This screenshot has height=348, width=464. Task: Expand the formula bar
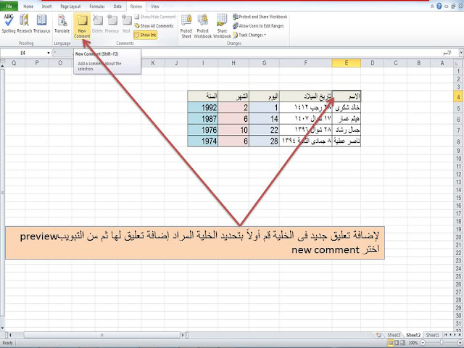tap(461, 53)
